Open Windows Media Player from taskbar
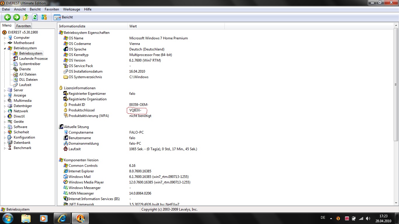Image resolution: width=399 pixels, height=224 pixels. [44, 218]
